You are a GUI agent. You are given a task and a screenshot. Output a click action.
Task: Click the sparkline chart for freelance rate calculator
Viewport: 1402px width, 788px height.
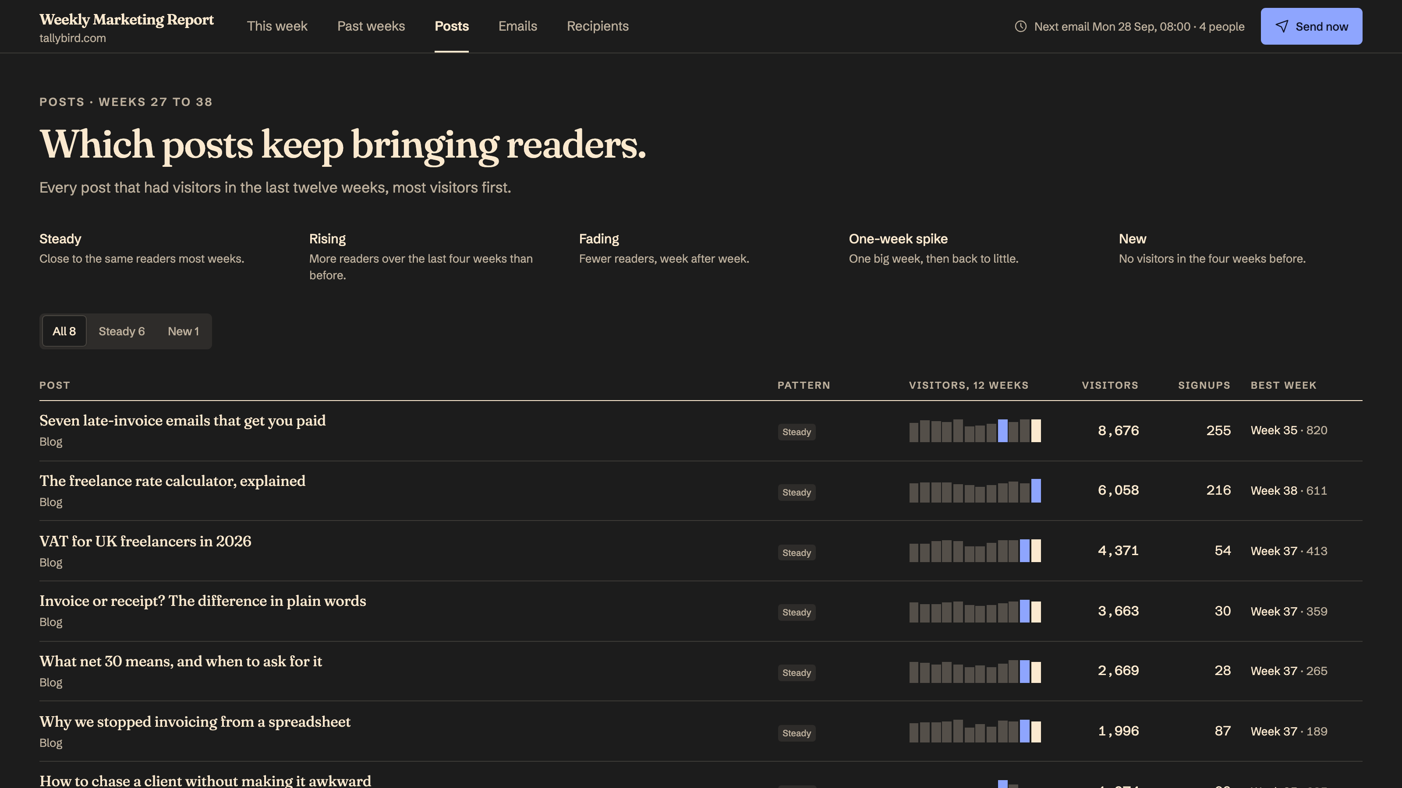[975, 490]
